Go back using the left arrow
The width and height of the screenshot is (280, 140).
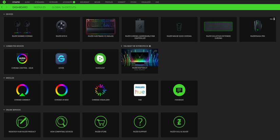coord(2,7)
